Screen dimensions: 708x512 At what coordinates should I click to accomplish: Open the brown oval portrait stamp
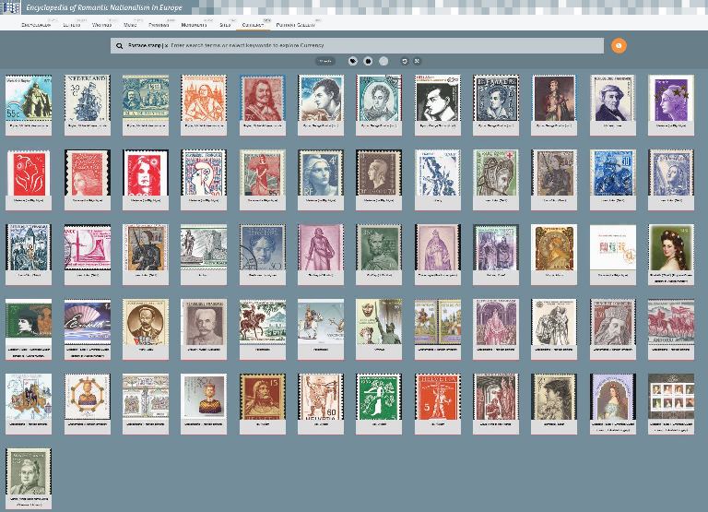pos(146,322)
